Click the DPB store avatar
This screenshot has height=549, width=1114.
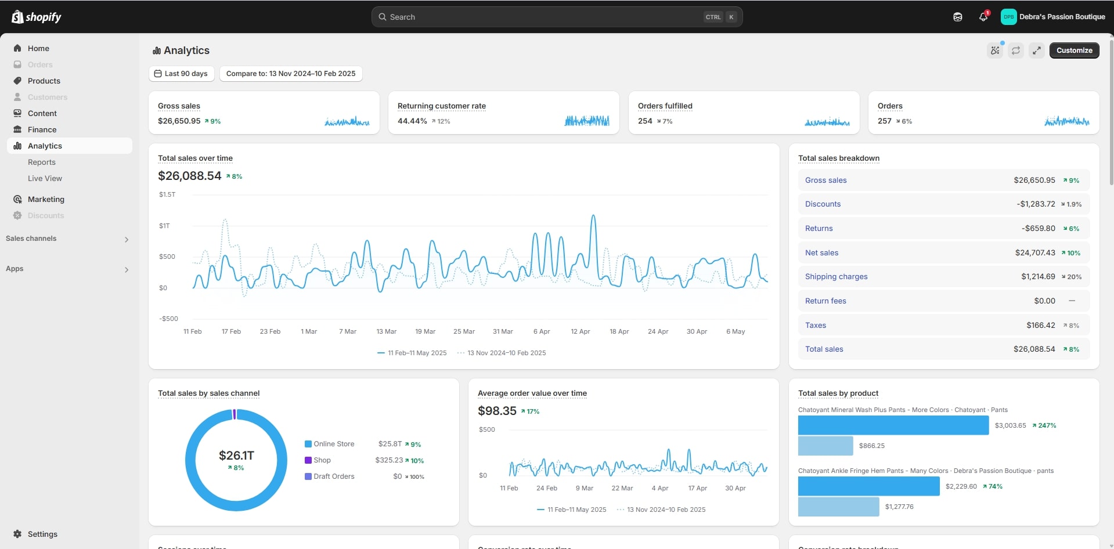click(x=1008, y=17)
